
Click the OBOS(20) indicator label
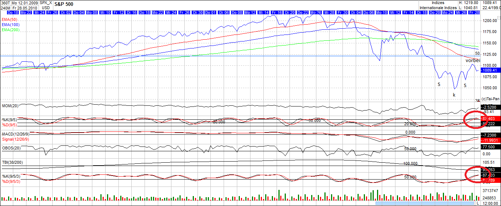point(11,148)
